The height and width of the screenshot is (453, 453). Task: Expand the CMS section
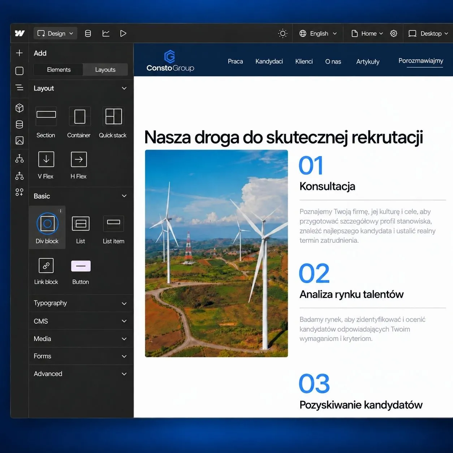[x=80, y=321]
